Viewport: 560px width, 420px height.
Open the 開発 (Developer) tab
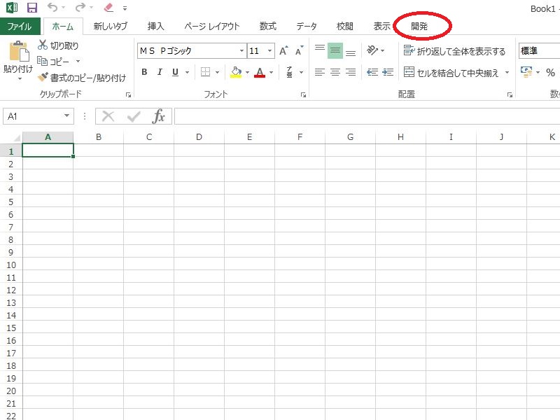pyautogui.click(x=420, y=27)
